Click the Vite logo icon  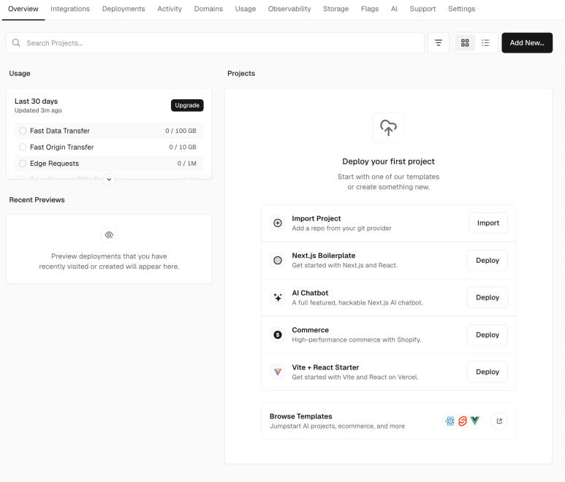pyautogui.click(x=278, y=372)
